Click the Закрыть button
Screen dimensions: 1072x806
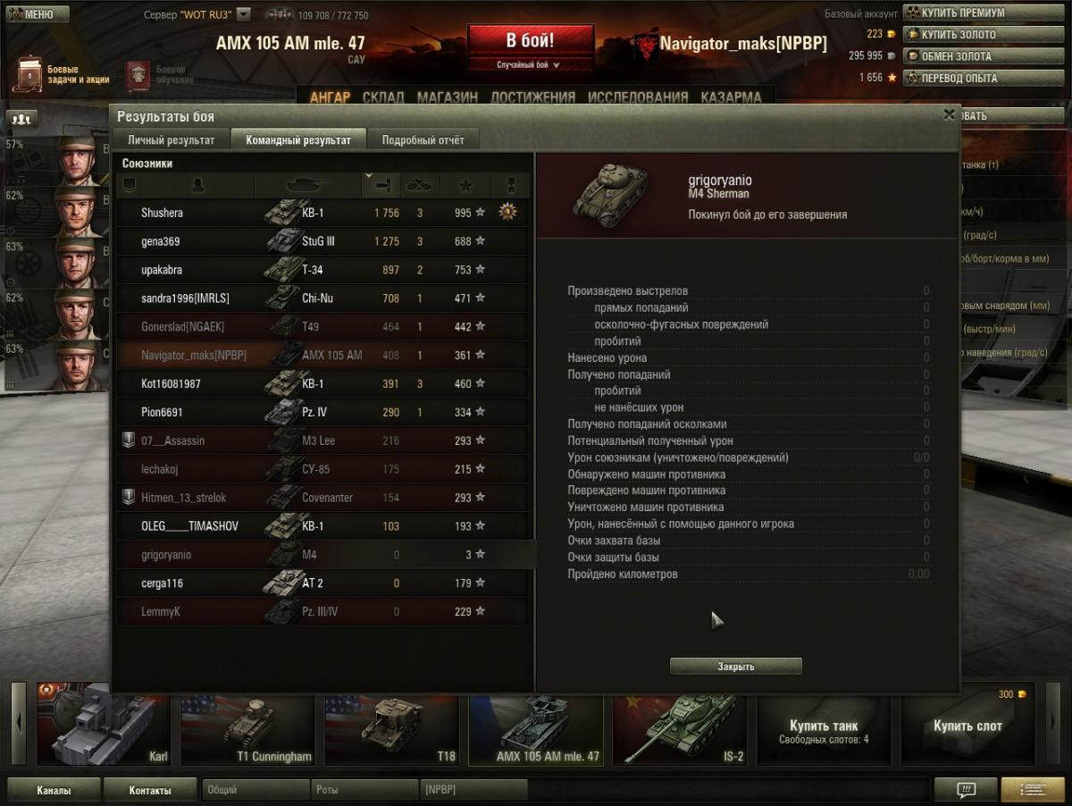pyautogui.click(x=735, y=667)
